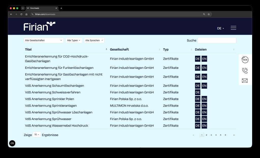This screenshot has height=158, width=260.
Task: Sort the table by Gesellschaft column
Action: click(x=135, y=50)
